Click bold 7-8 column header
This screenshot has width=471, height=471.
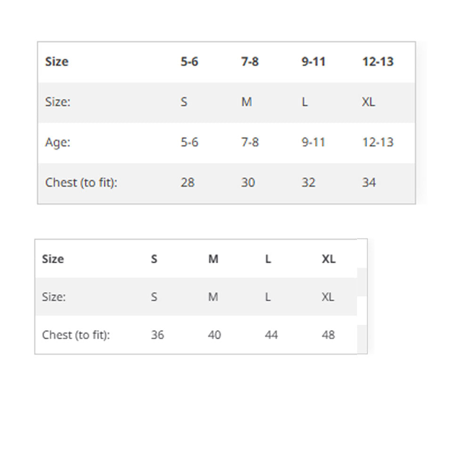250,62
